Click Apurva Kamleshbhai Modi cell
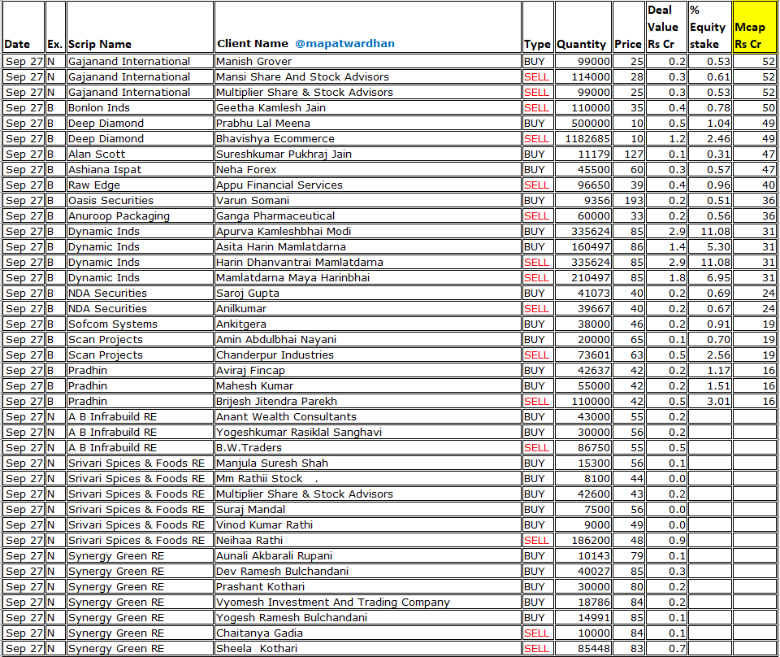This screenshot has height=657, width=780. click(x=367, y=231)
